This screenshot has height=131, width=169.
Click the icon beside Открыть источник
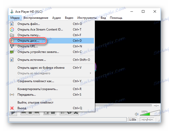(x=12, y=60)
